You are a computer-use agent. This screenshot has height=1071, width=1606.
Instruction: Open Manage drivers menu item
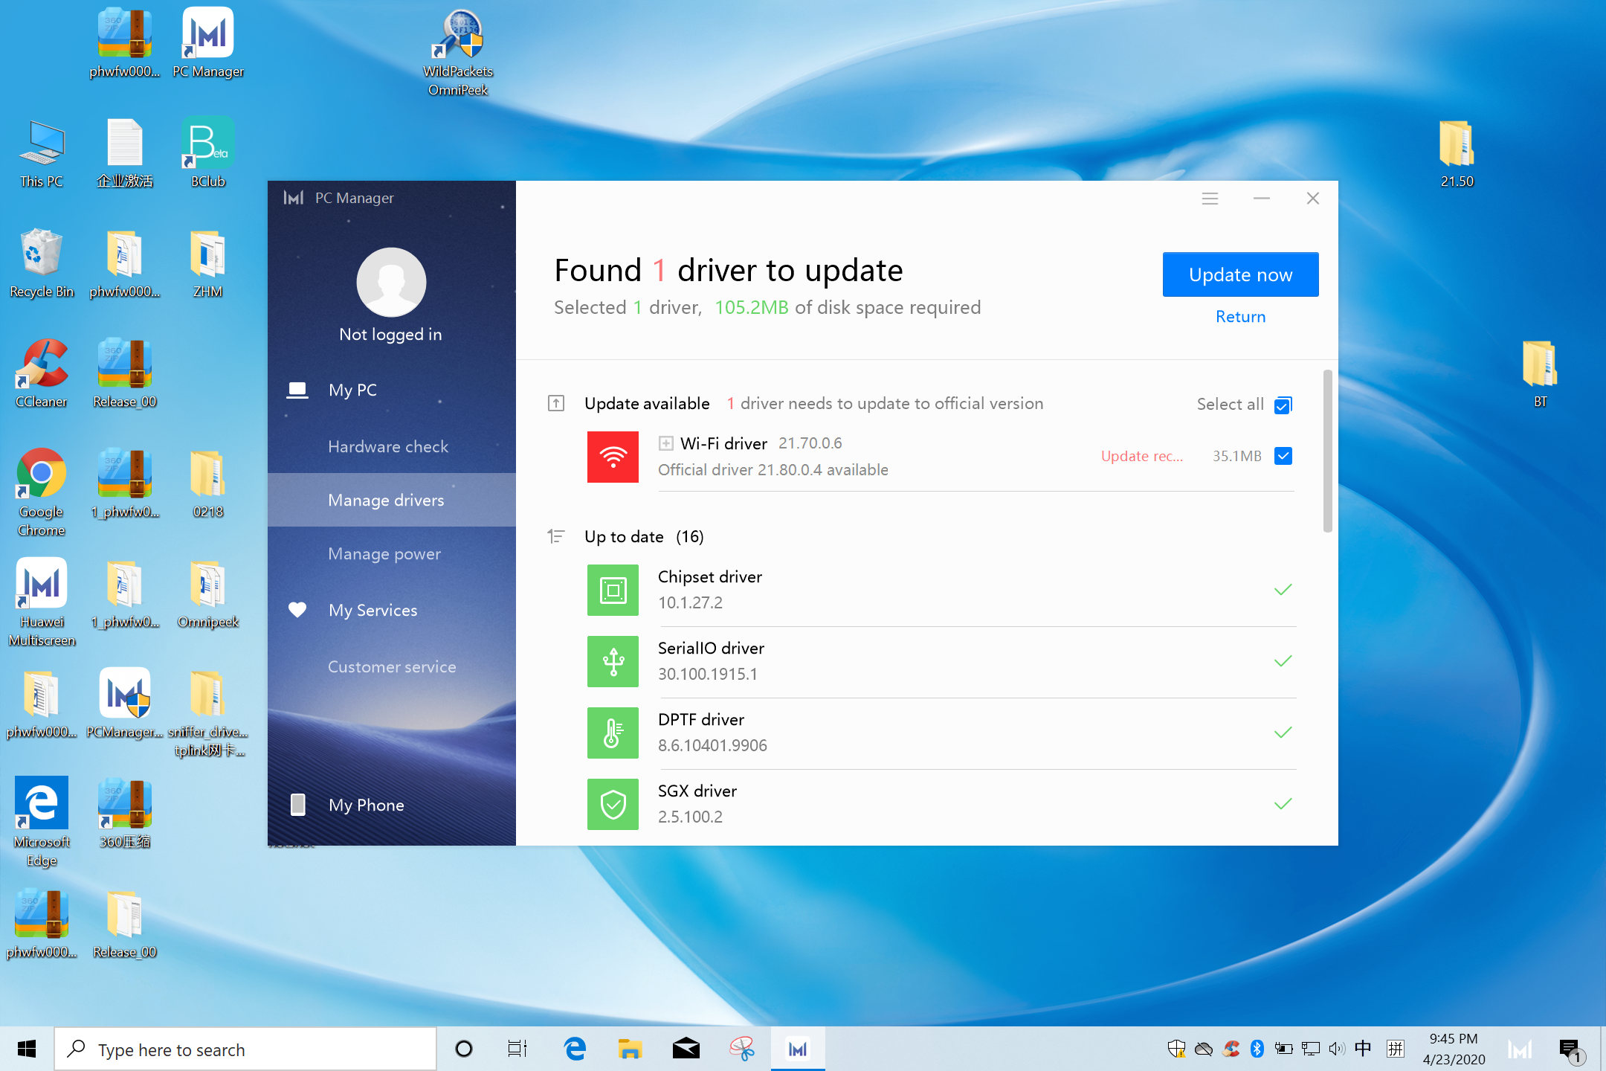(386, 500)
